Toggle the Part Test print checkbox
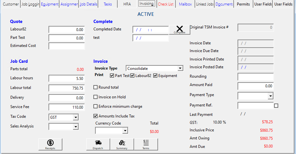This screenshot has width=296, height=154. pyautogui.click(x=112, y=76)
